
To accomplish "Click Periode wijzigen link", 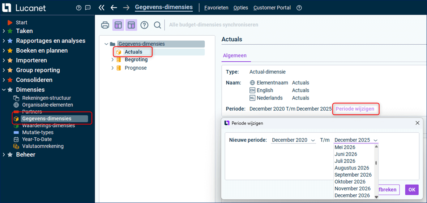I will [x=355, y=109].
